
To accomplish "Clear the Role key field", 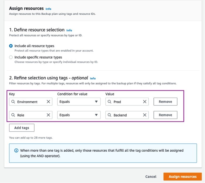I will (48, 115).
